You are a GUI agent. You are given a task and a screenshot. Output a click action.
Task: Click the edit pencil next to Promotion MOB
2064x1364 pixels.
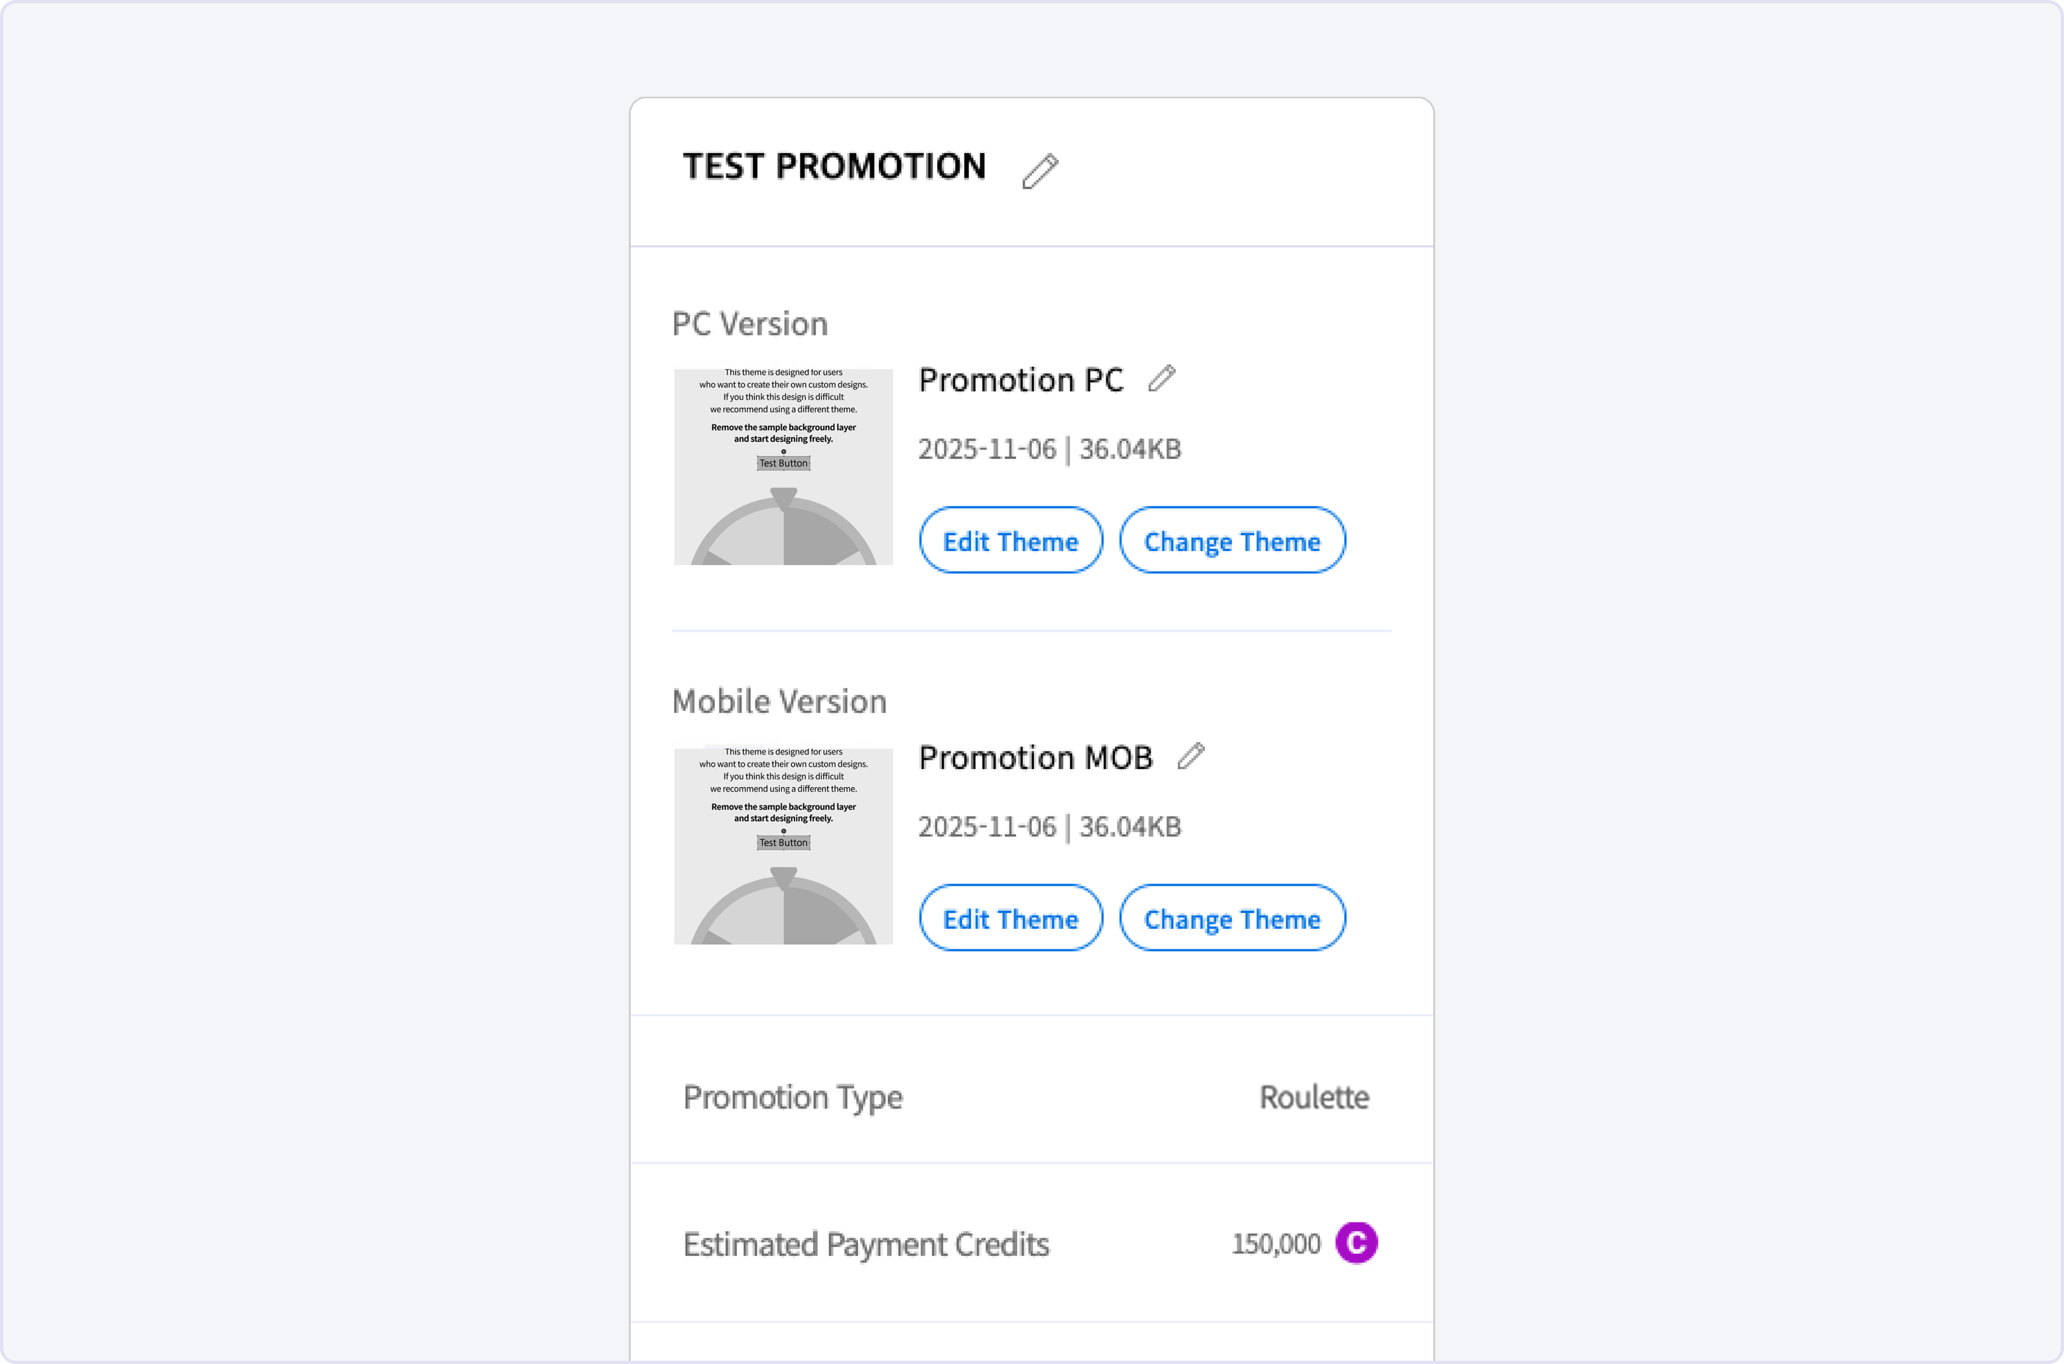coord(1191,756)
